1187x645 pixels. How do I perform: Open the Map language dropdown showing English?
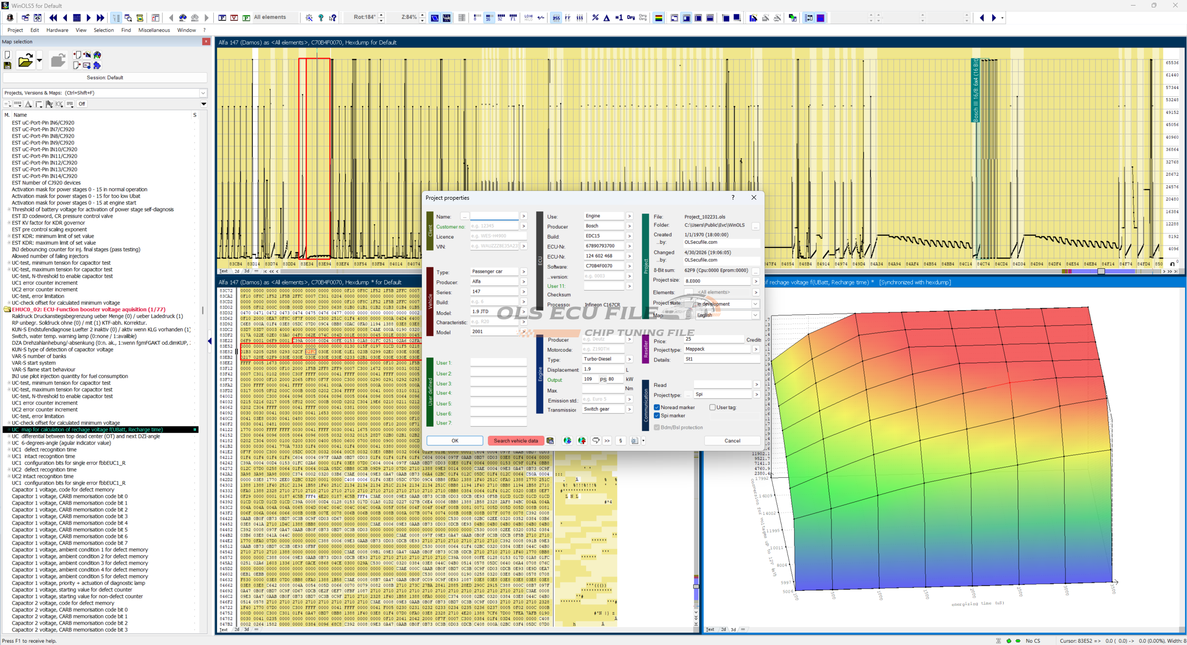pyautogui.click(x=755, y=315)
